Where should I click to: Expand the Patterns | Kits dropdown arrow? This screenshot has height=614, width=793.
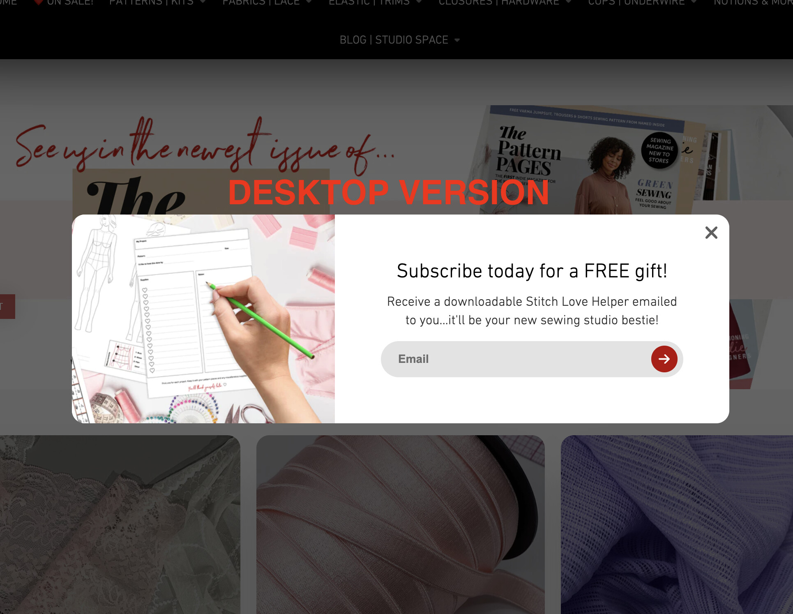pos(203,2)
